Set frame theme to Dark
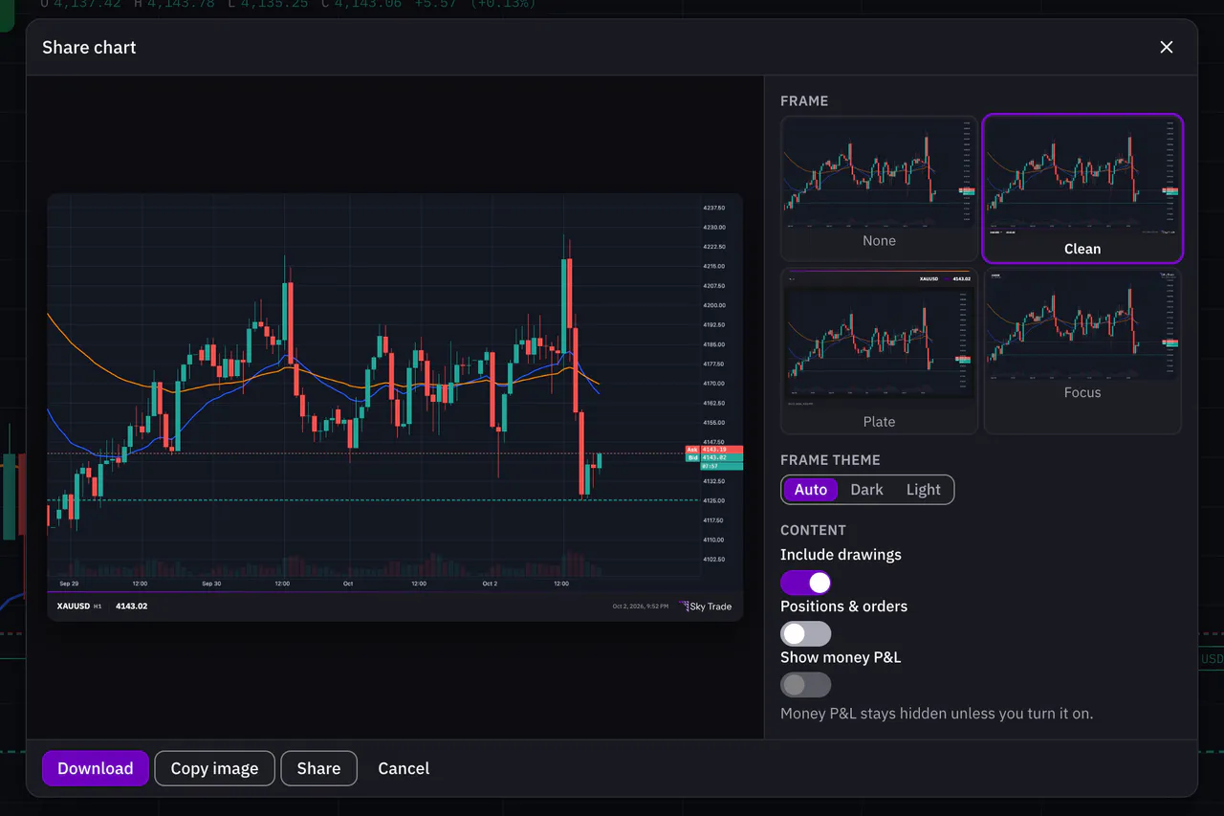The height and width of the screenshot is (816, 1224). pyautogui.click(x=866, y=490)
